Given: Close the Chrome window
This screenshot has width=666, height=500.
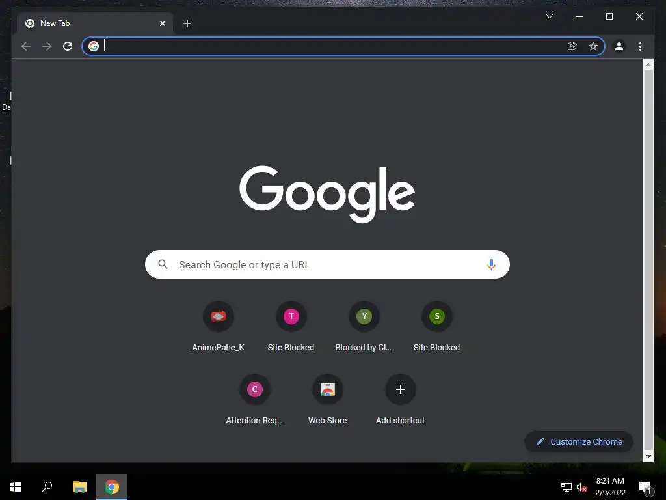Looking at the screenshot, I should (x=639, y=16).
